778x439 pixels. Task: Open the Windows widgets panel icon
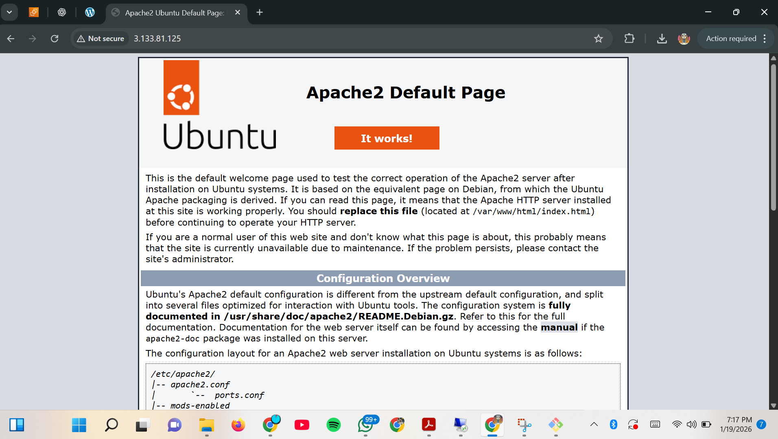[17, 425]
